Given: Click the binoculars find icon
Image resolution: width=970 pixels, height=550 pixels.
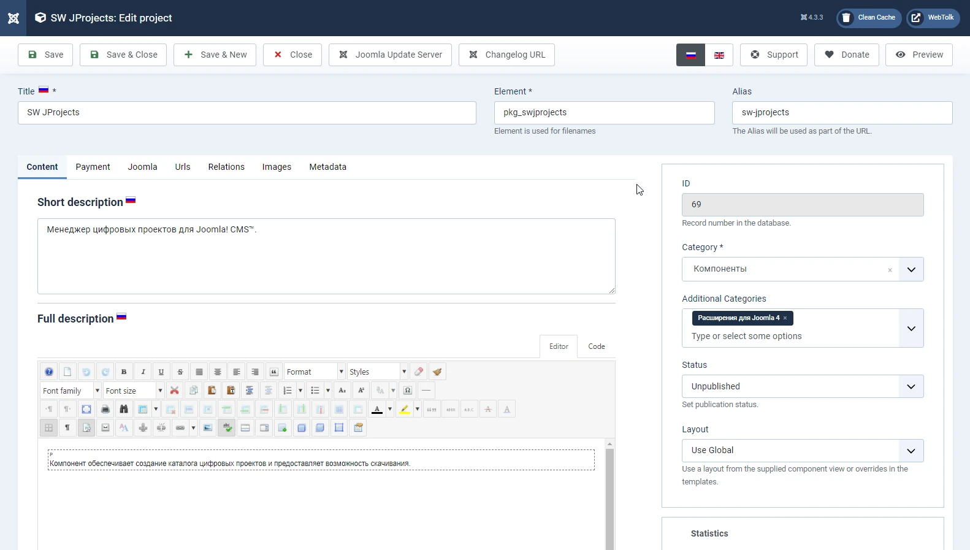Looking at the screenshot, I should pos(124,409).
